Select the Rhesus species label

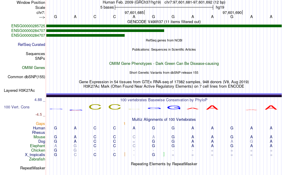pos(39,132)
